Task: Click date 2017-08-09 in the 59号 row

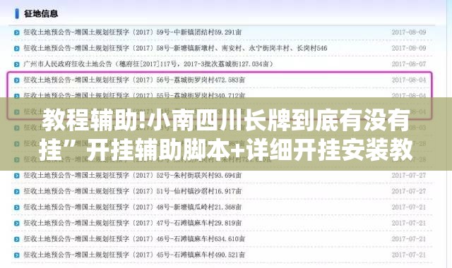Action: pos(409,32)
